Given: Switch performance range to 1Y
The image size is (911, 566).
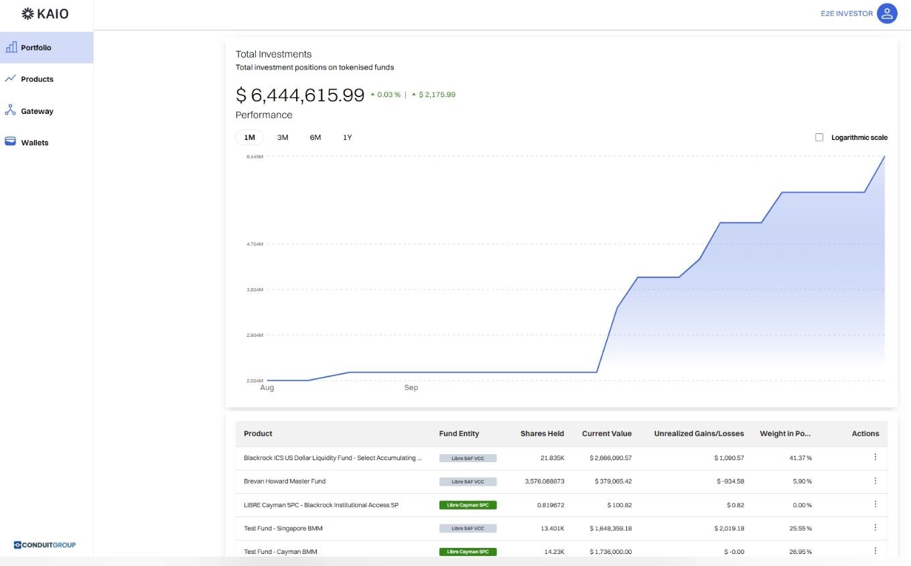Looking at the screenshot, I should point(347,137).
